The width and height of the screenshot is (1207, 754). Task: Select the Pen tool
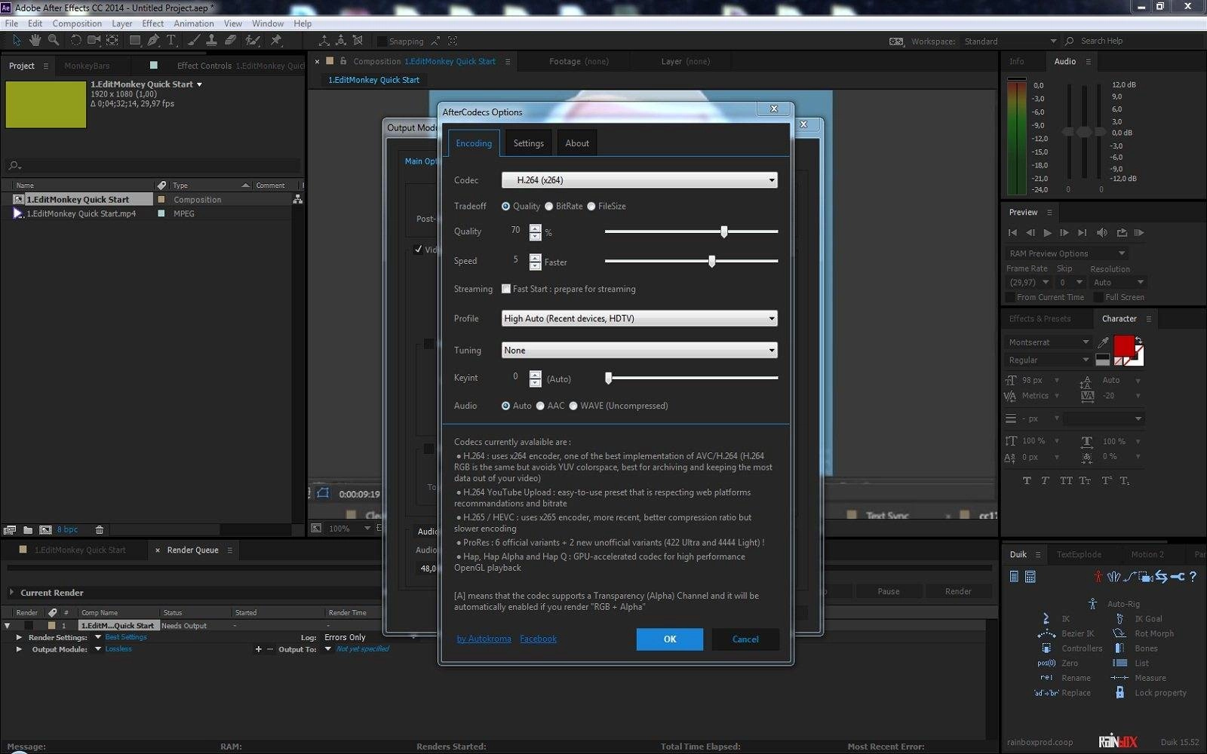[153, 40]
